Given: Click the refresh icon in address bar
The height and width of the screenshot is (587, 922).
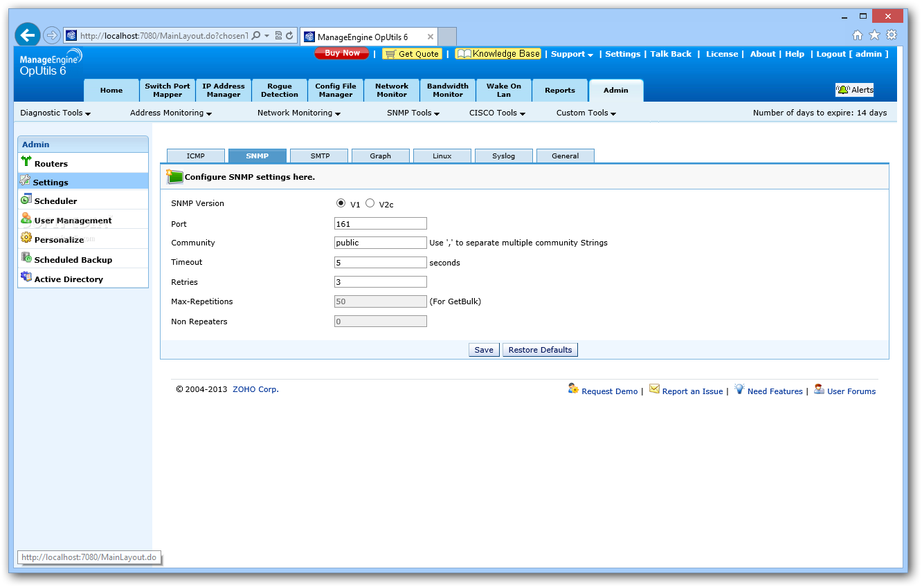Looking at the screenshot, I should (x=289, y=35).
